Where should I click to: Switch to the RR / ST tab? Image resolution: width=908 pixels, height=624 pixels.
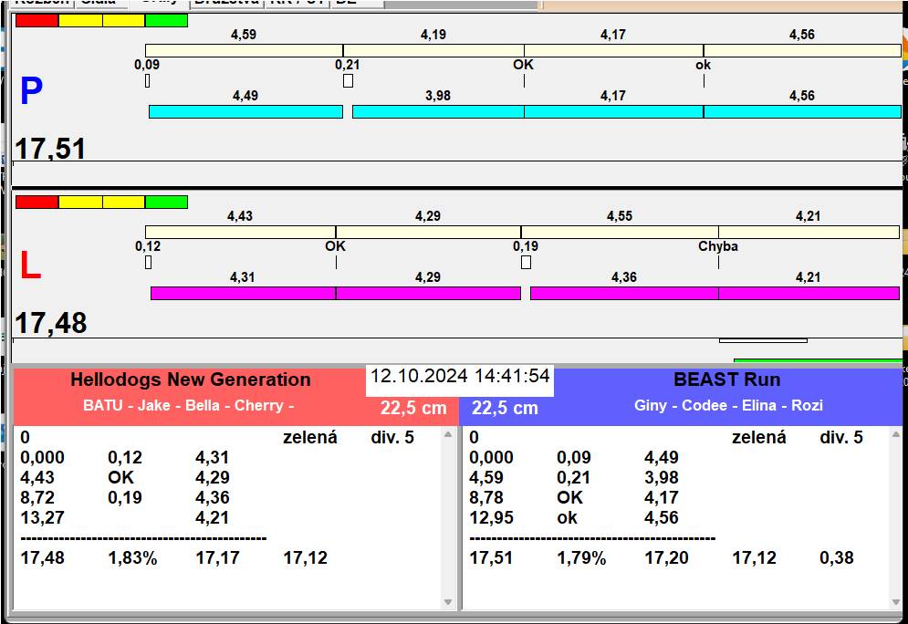[297, 3]
